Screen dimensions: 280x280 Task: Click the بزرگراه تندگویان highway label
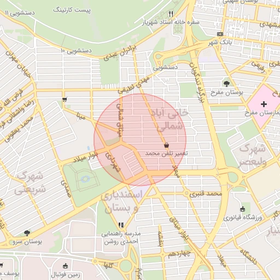coord(197,83)
